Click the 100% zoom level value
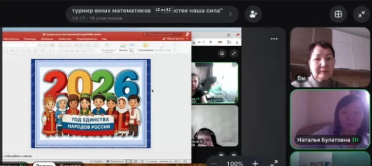372x166 pixels. pyautogui.click(x=234, y=163)
